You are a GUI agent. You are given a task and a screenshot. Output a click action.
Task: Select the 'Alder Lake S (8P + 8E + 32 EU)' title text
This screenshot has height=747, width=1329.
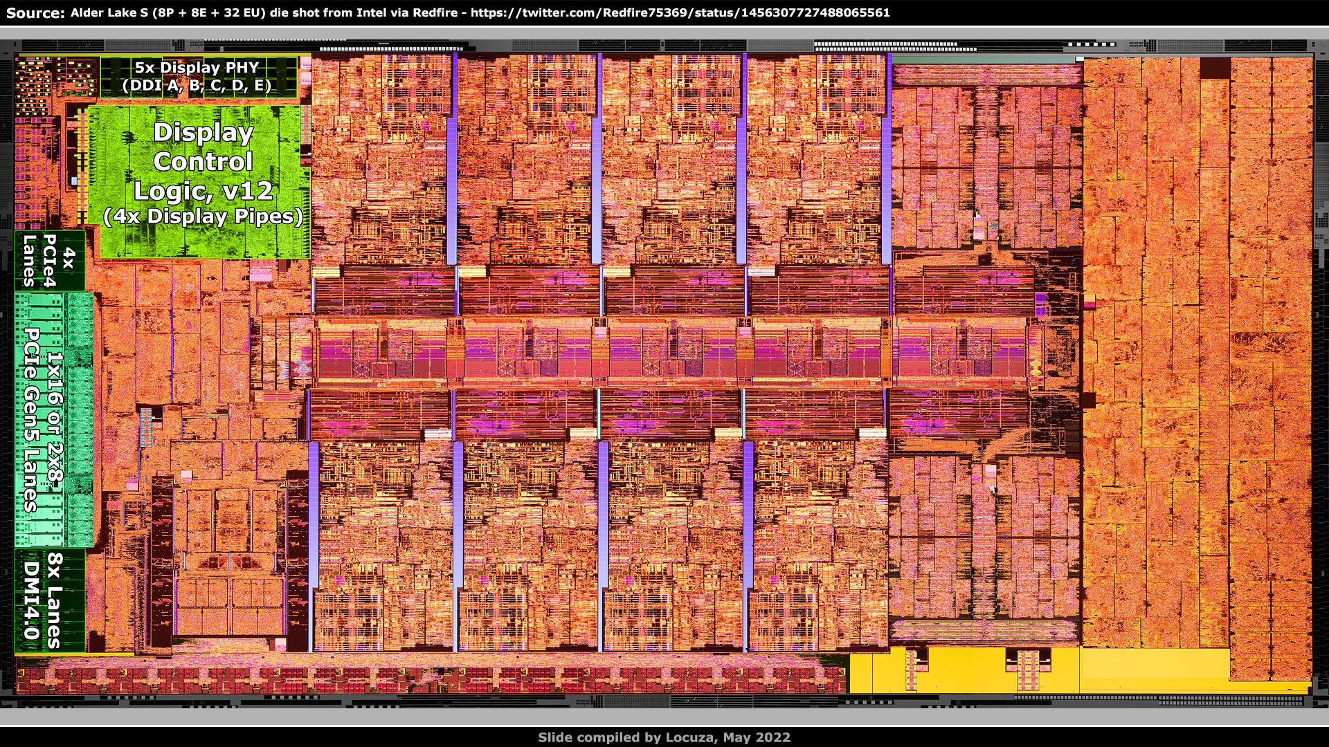click(x=168, y=12)
